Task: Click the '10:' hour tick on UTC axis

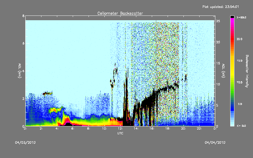Action: click(x=104, y=129)
